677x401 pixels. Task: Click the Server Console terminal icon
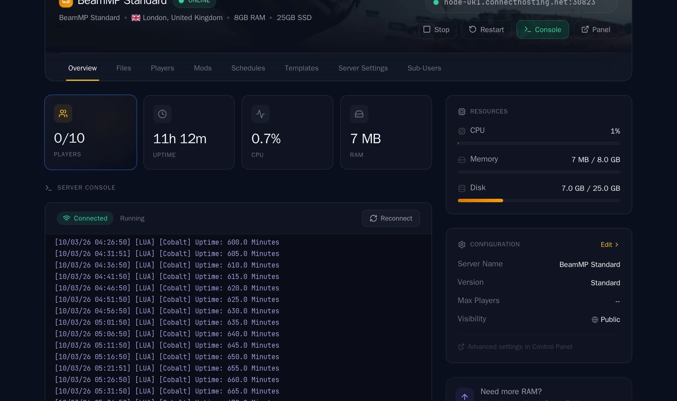[x=48, y=188]
